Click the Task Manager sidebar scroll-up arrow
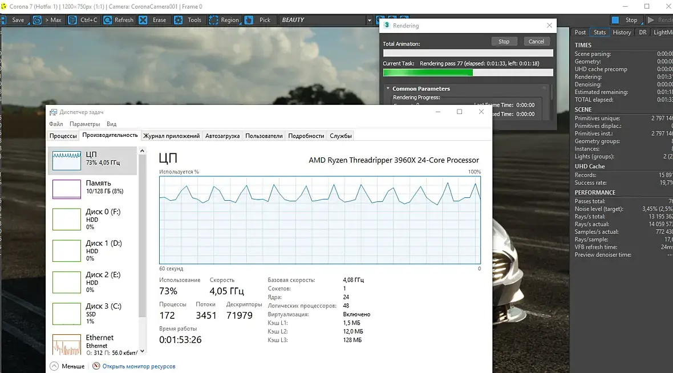673x373 pixels. (x=142, y=151)
